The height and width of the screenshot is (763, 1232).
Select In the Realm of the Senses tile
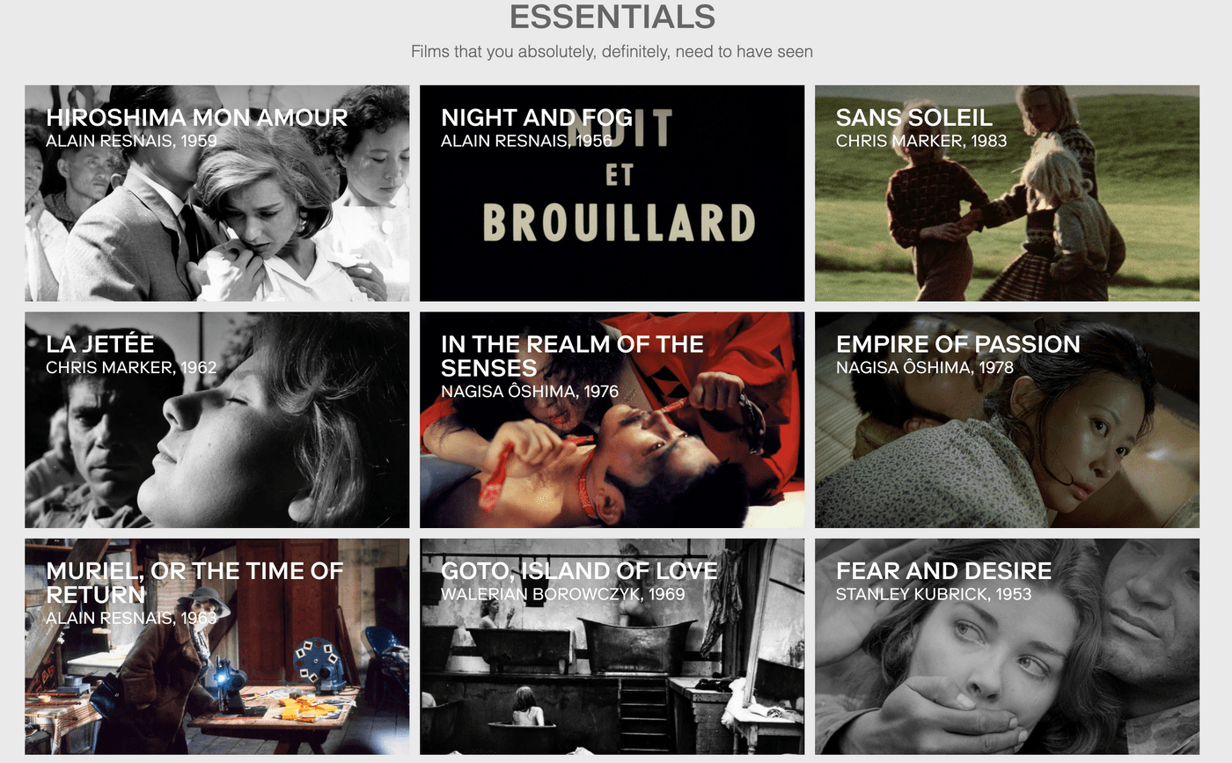click(612, 420)
